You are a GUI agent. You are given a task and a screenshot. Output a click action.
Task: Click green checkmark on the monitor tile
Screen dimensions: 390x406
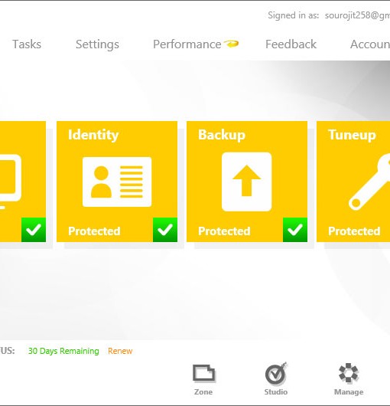coord(34,230)
